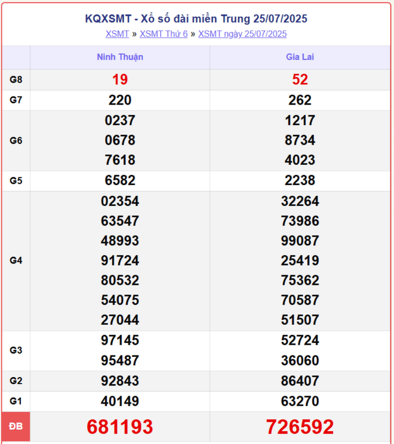The height and width of the screenshot is (444, 394).
Task: Select G4 number 48993
Action: click(x=120, y=241)
